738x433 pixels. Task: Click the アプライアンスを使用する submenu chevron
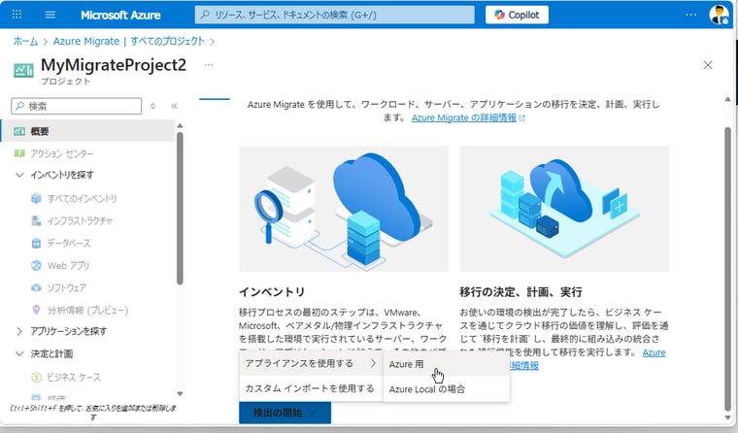point(373,363)
